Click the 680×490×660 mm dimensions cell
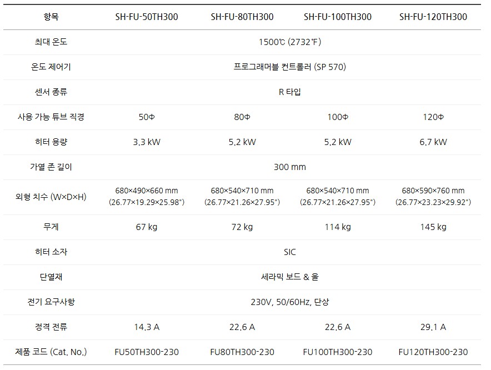Screen dimensions: 491x370 click(147, 197)
